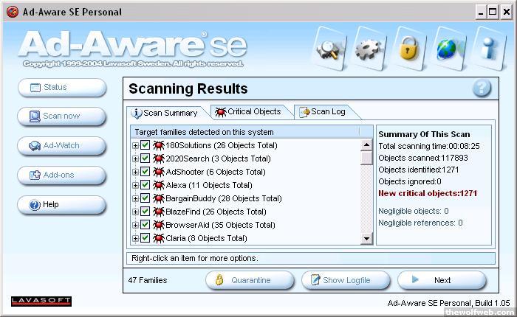Open the Scan Log tab
The height and width of the screenshot is (317, 517).
323,112
